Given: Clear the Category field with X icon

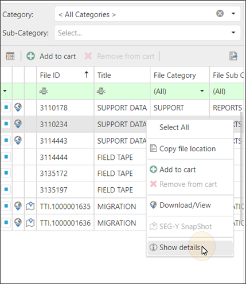Looking at the screenshot, I should point(220,14).
